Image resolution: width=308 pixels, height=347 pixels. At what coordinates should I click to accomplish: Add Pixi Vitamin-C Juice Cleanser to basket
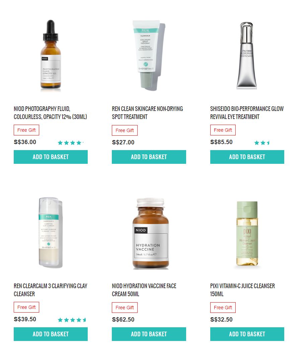(x=247, y=334)
